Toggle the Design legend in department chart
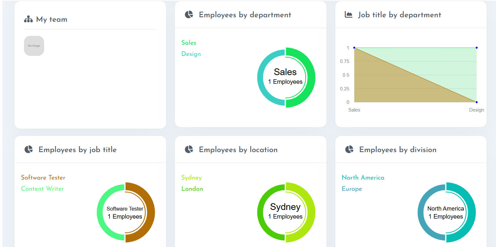 pos(191,54)
